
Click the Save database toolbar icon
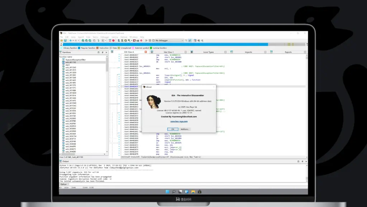click(x=65, y=40)
